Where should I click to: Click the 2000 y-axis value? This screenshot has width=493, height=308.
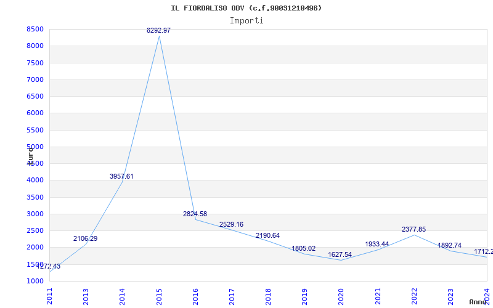(x=35, y=248)
